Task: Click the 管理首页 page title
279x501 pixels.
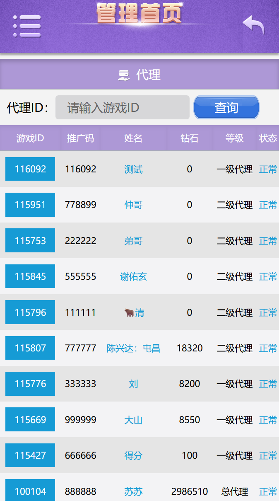Action: tap(139, 13)
